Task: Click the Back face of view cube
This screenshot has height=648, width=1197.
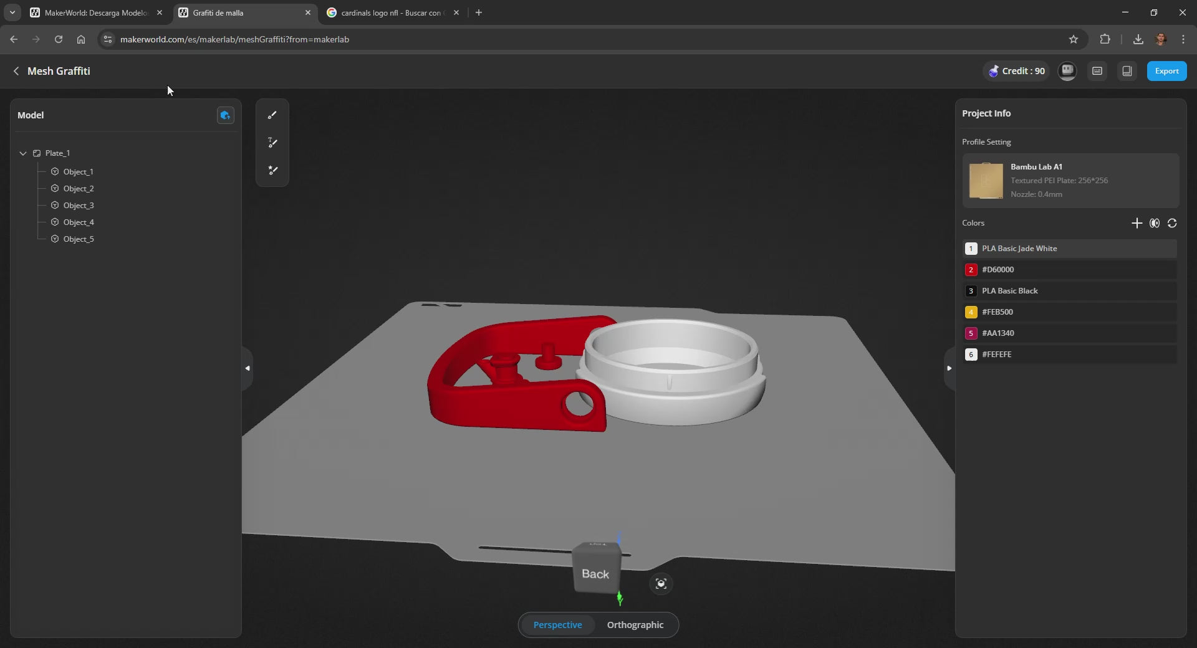Action: tap(595, 574)
